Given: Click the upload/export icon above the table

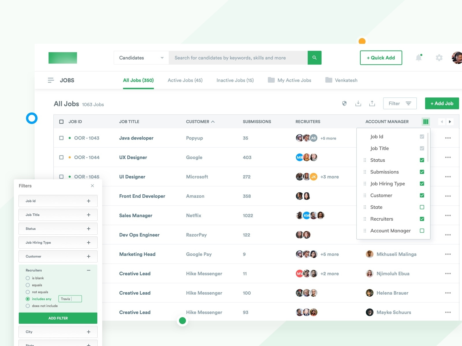Looking at the screenshot, I should click(372, 103).
